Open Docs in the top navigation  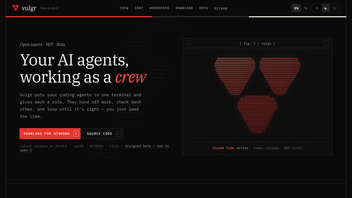click(204, 8)
